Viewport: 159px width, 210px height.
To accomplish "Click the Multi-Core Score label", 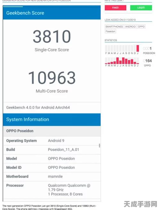I will (52, 91).
